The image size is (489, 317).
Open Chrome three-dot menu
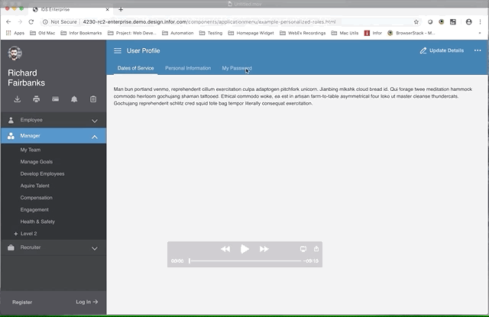[x=480, y=22]
